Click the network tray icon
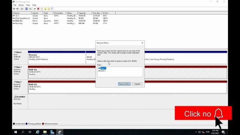Screen dimensions: 240x135 [199, 132]
